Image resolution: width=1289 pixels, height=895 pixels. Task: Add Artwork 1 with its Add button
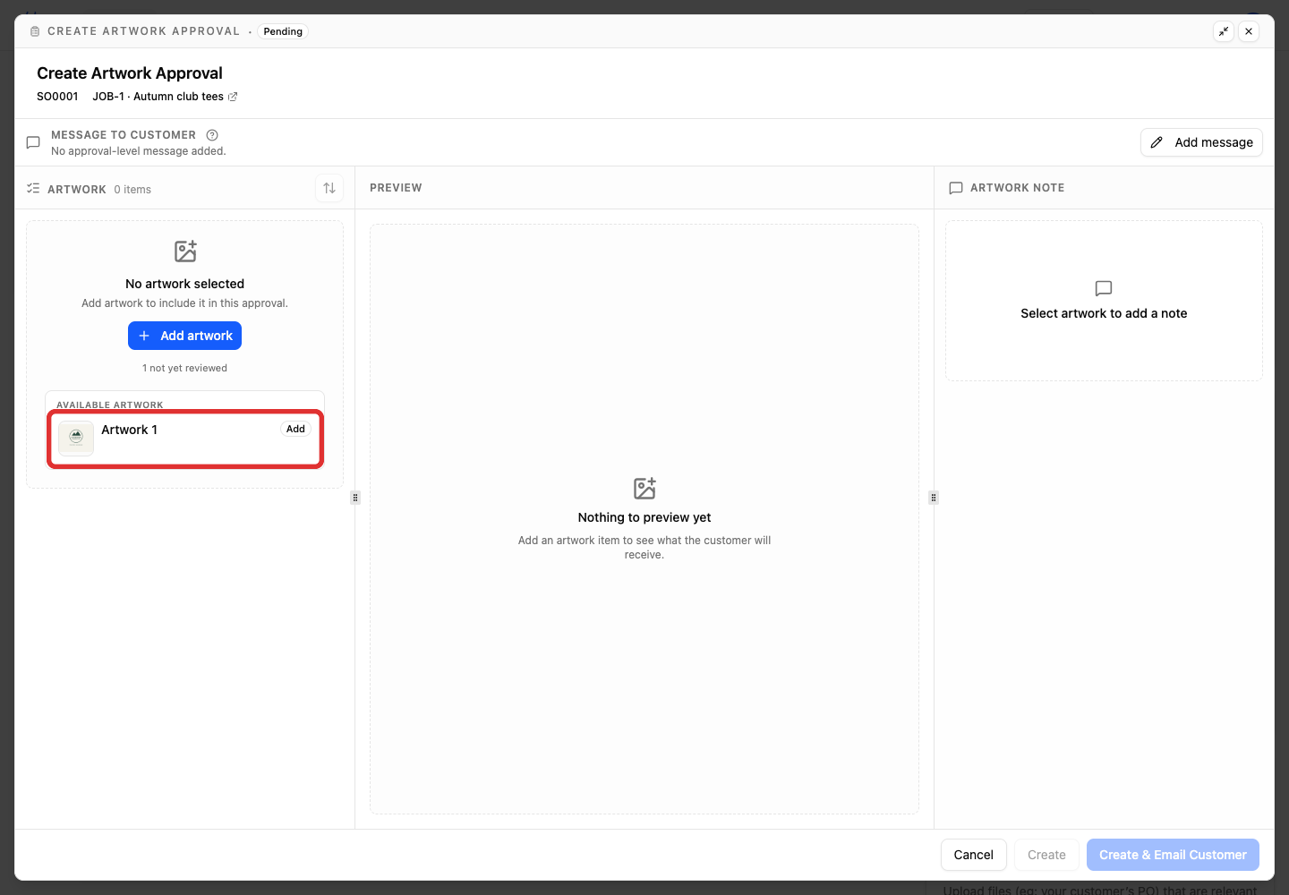click(x=295, y=429)
